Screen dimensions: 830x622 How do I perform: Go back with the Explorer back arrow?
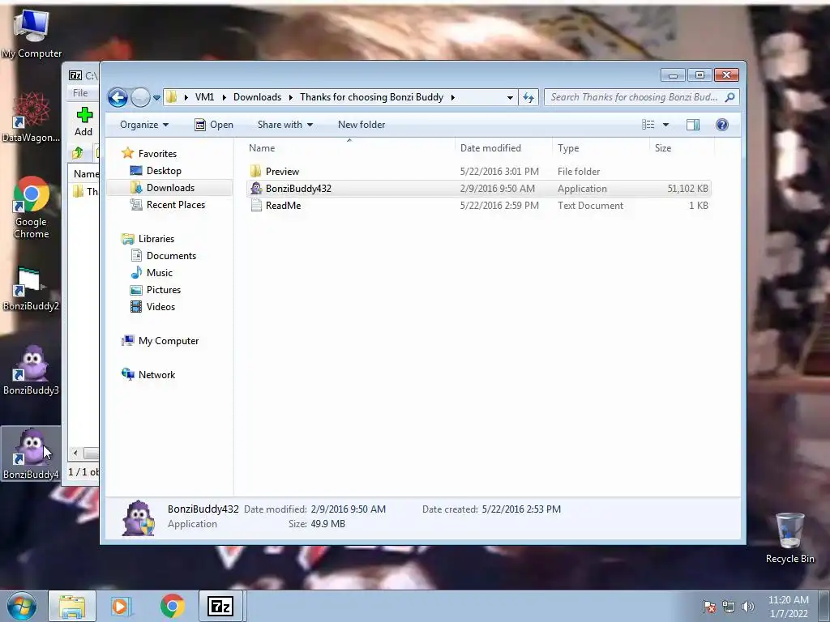(118, 97)
